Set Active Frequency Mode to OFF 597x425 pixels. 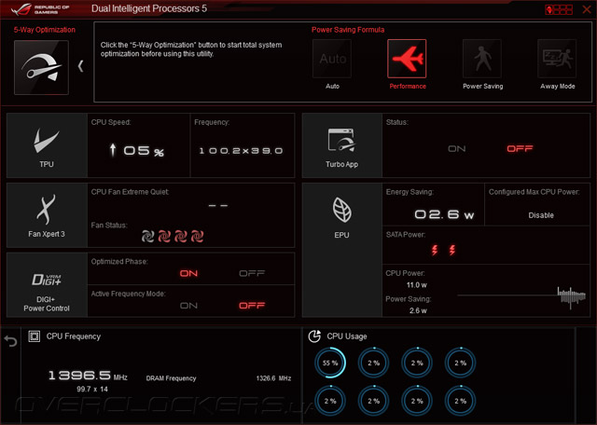[x=252, y=306]
